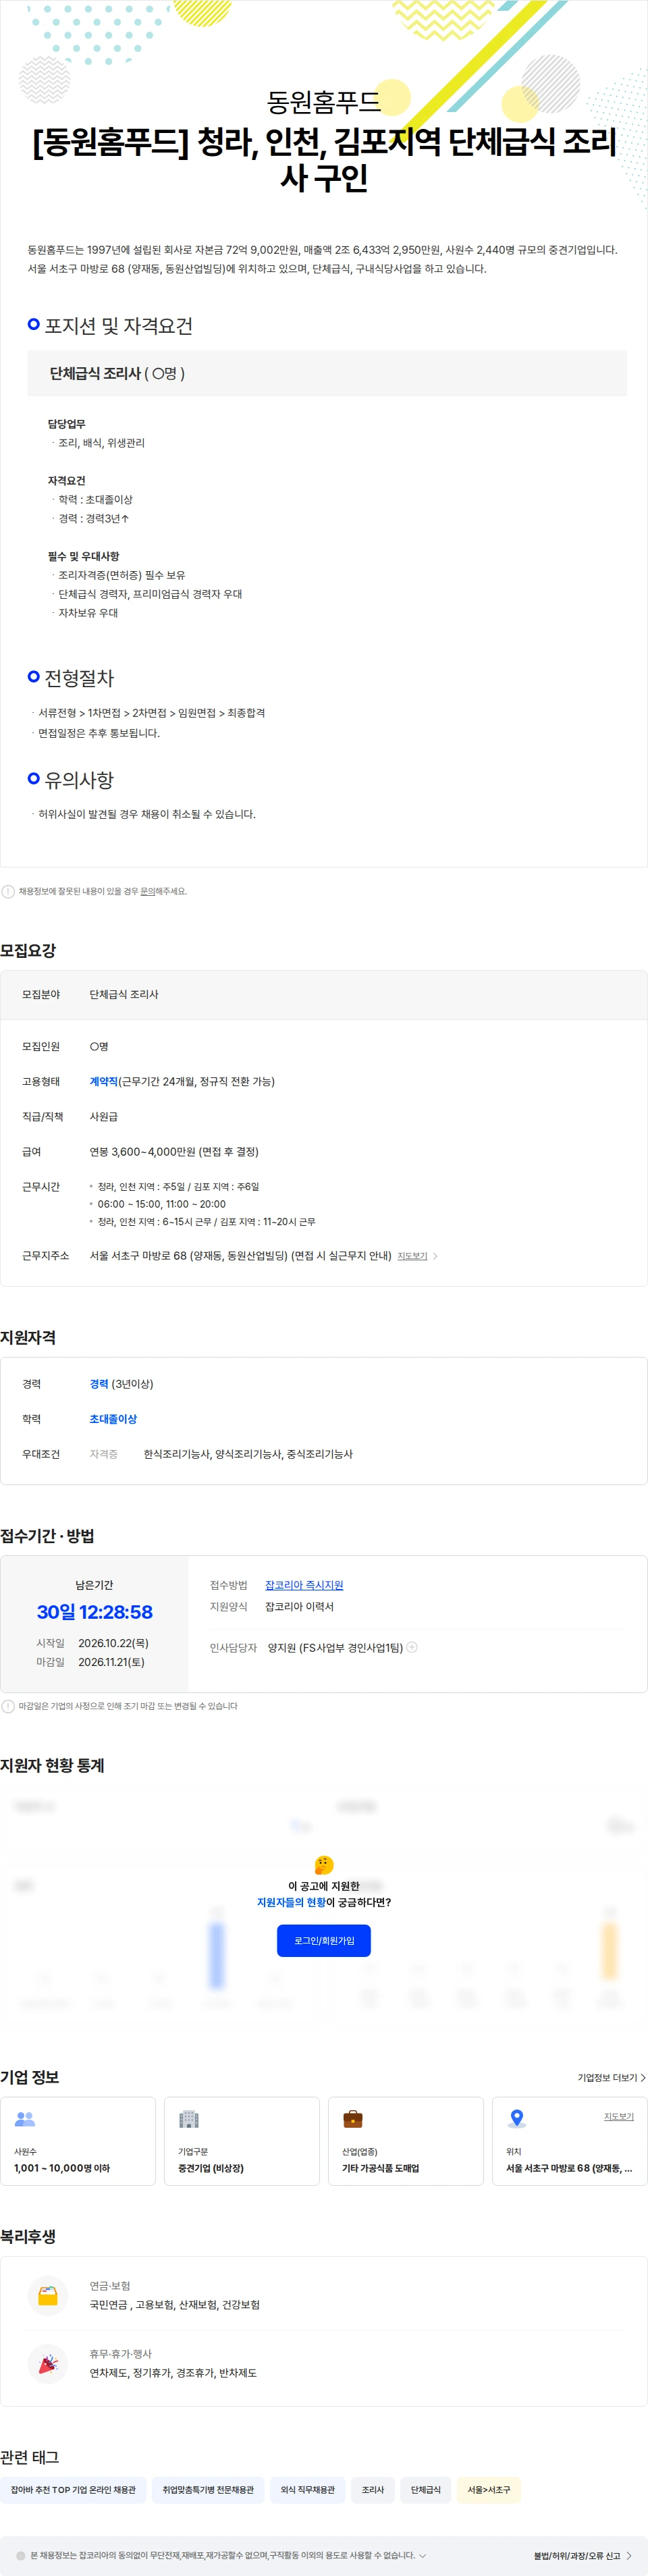Screen dimensions: 648x2576
Task: Click 잡코리아 이력서 application form text
Action: click(x=299, y=1606)
